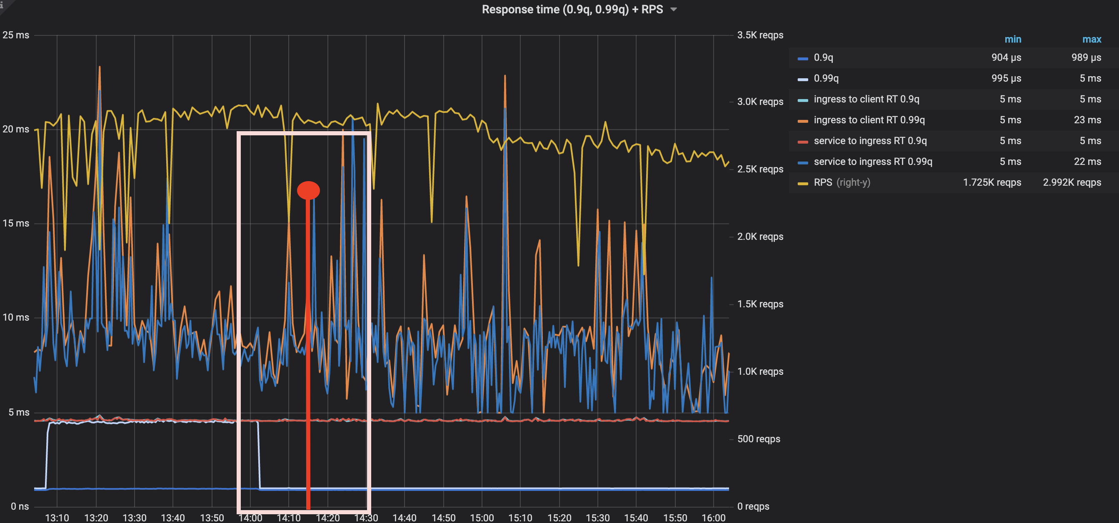1119x523 pixels.
Task: Toggle the 0.9q series in legend
Action: coord(823,58)
